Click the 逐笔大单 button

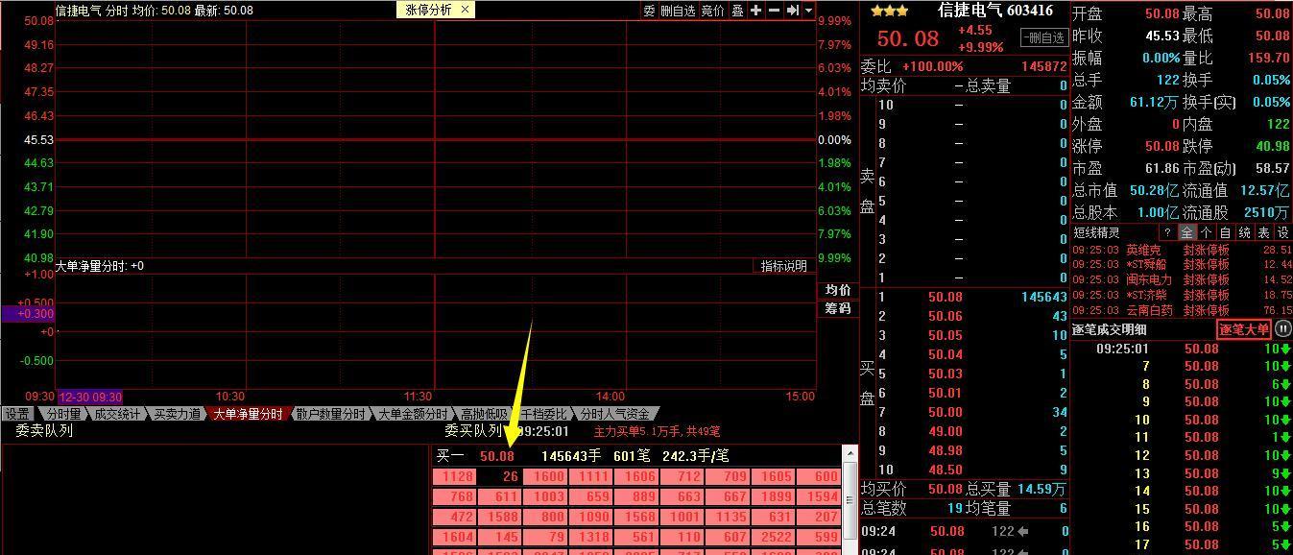pyautogui.click(x=1244, y=329)
